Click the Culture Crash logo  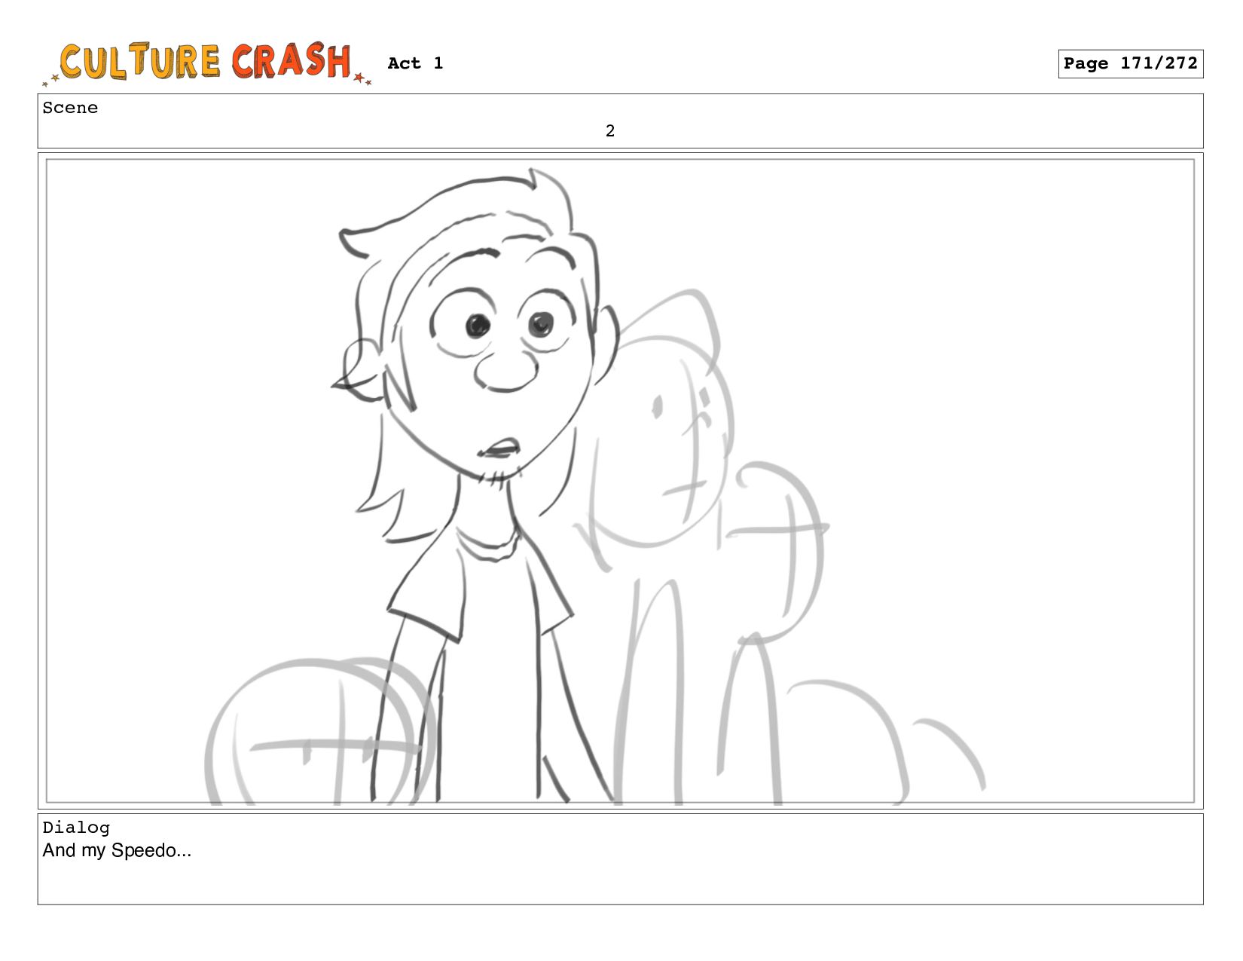pos(207,63)
